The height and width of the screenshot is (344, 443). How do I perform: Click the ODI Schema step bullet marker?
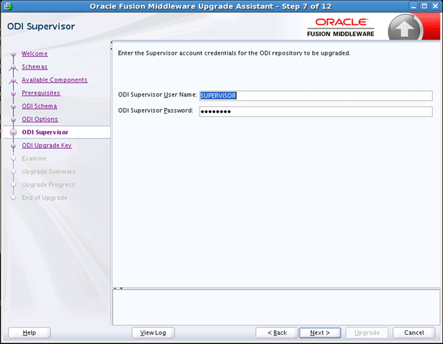13,106
